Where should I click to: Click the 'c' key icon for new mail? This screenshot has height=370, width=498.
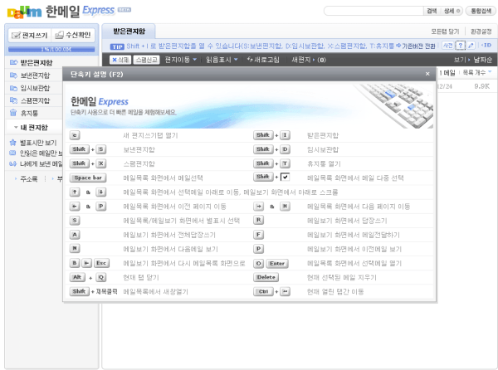[x=75, y=135]
